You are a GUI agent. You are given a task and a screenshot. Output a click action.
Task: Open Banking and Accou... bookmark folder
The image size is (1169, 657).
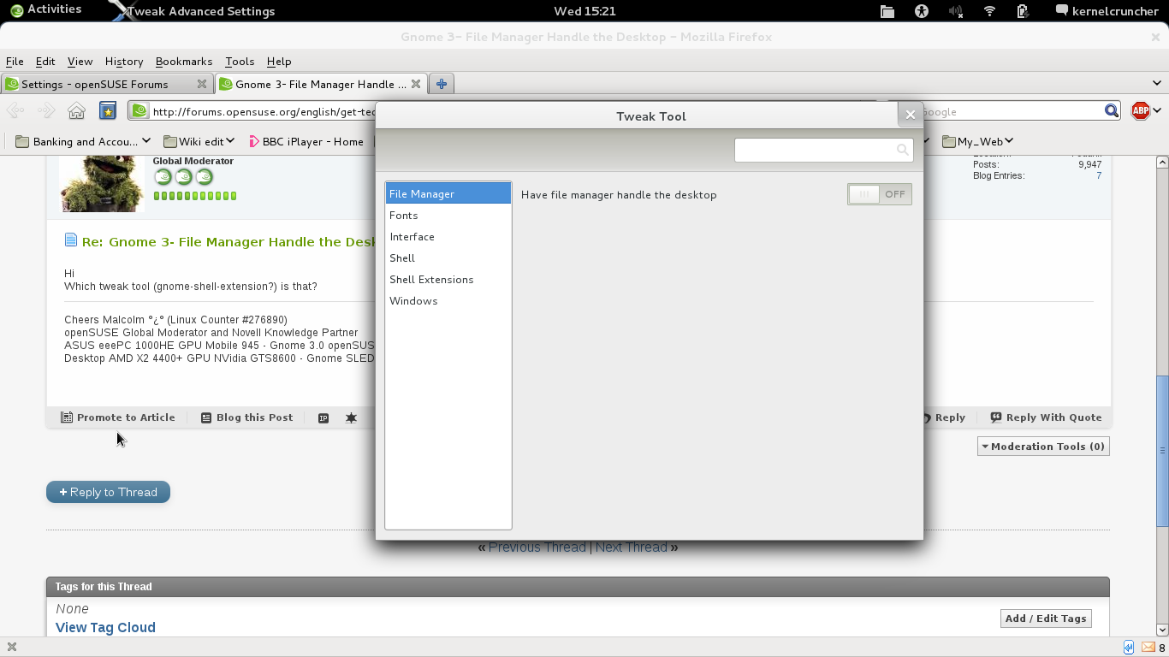tap(83, 141)
